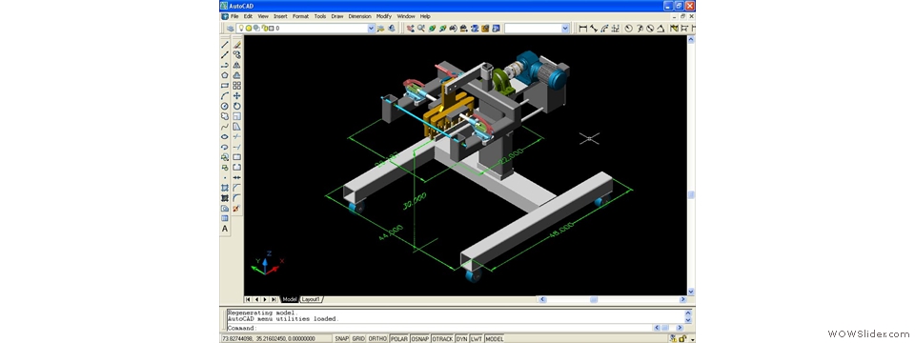Click the Angular Dimension tool
Screen dimensions: 915x343
coord(661,28)
